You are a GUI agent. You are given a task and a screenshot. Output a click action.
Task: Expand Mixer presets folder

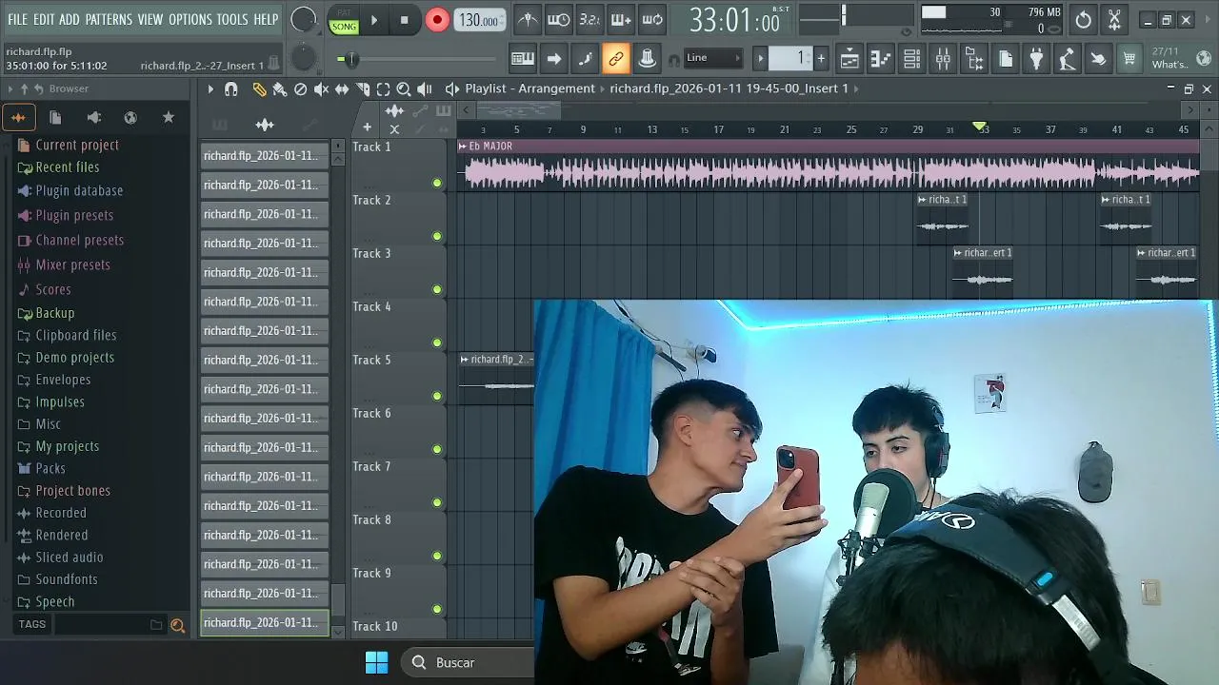(72, 264)
